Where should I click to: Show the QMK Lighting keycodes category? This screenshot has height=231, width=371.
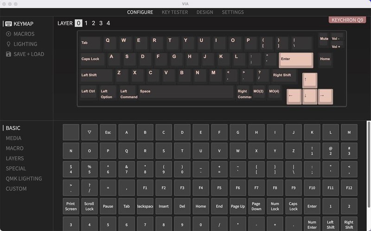point(24,178)
